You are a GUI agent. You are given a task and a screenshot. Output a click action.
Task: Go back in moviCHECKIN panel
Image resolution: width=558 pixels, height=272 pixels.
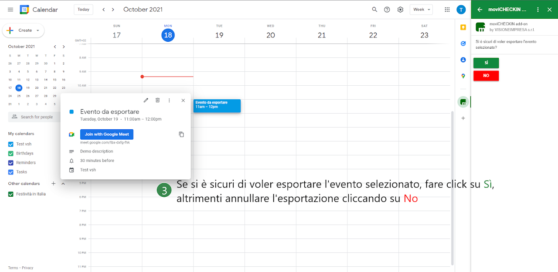pos(480,10)
